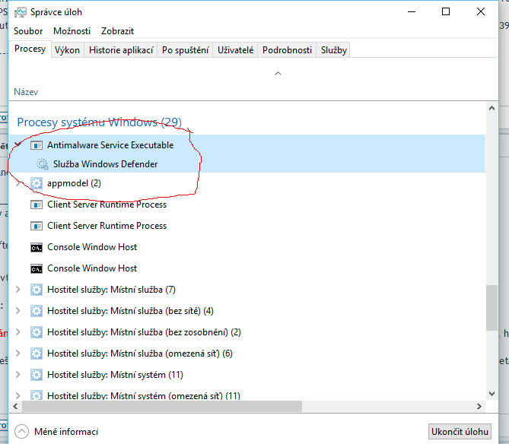
Task: Expand Hostitel služby: Místní služba (7)
Action: (18, 290)
